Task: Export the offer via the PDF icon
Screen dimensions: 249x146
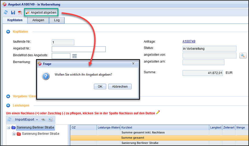Action: click(x=20, y=13)
